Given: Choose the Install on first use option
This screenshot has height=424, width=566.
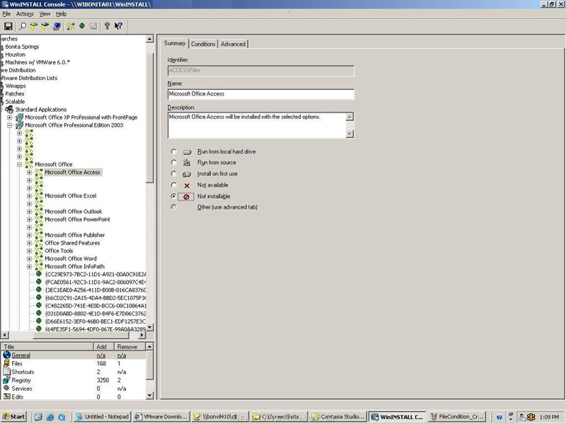Looking at the screenshot, I should 174,174.
